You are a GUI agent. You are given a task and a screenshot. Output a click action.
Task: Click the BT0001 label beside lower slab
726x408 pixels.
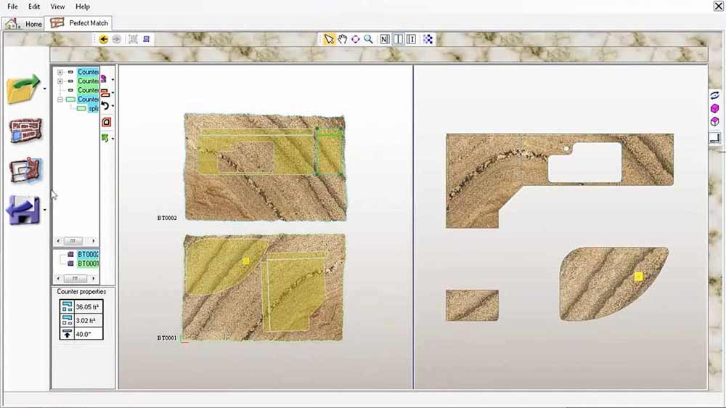point(167,338)
